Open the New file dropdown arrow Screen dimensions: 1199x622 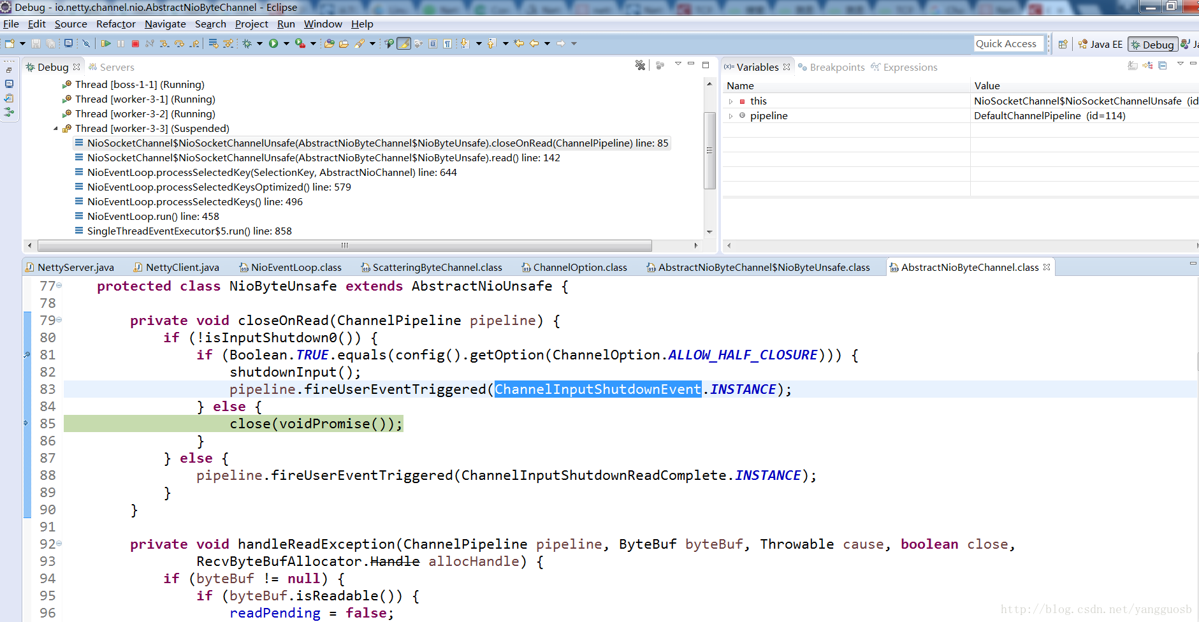[x=22, y=43]
